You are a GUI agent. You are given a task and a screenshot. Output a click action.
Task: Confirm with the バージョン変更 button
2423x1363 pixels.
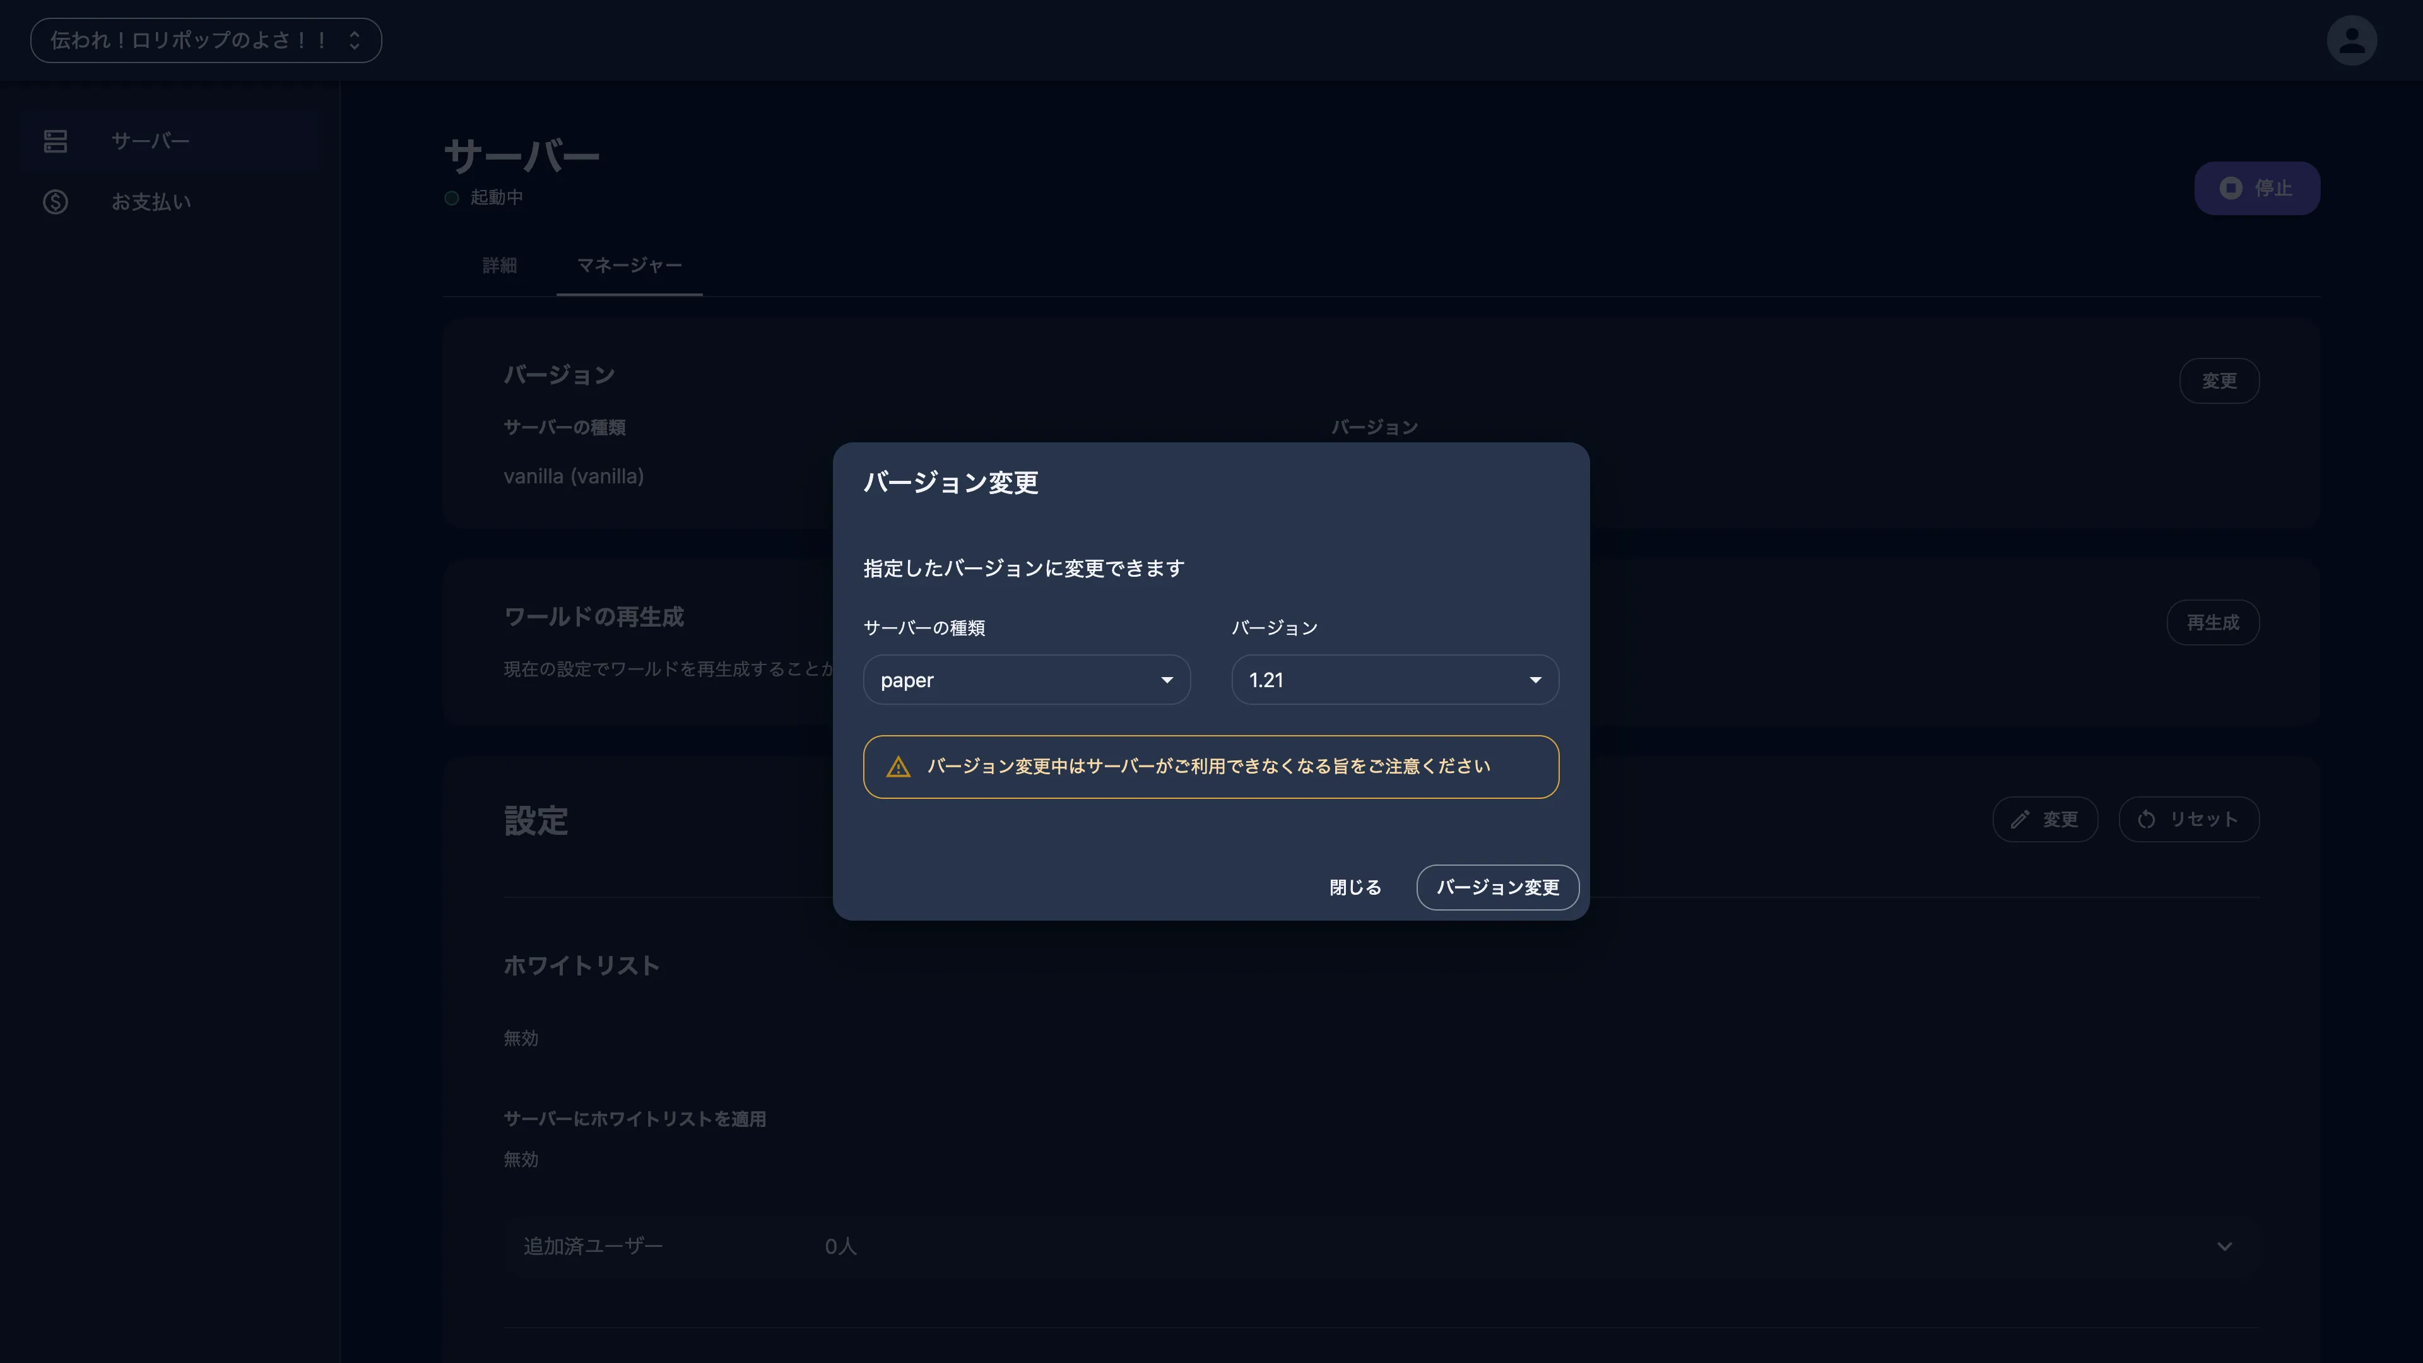(x=1497, y=887)
